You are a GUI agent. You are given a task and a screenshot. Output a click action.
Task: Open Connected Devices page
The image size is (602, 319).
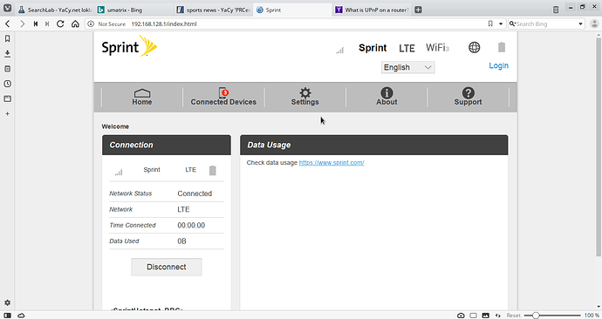[x=223, y=97]
